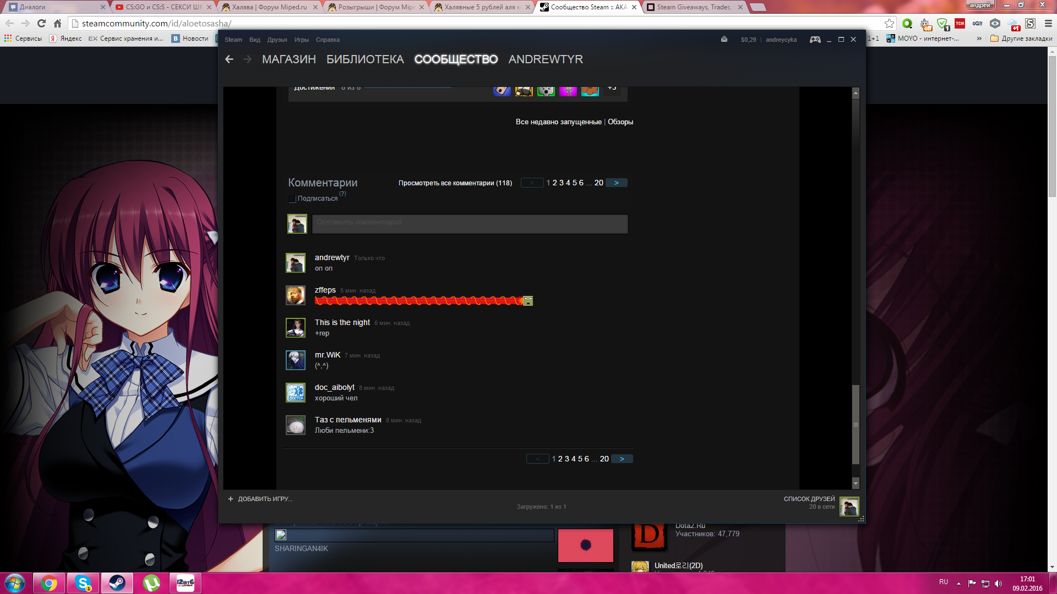Go to next comments page via the arrow under the comment list
This screenshot has height=594, width=1057.
(x=622, y=459)
